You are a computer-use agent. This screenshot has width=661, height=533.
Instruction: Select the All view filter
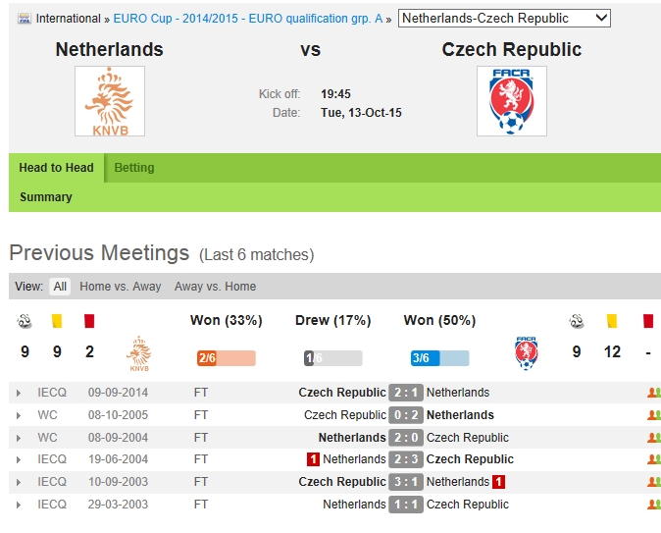(x=60, y=287)
